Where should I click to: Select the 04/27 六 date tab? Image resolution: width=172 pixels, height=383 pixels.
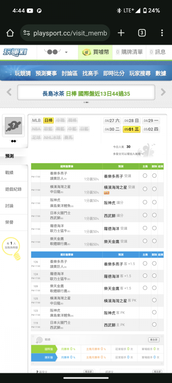112,121
